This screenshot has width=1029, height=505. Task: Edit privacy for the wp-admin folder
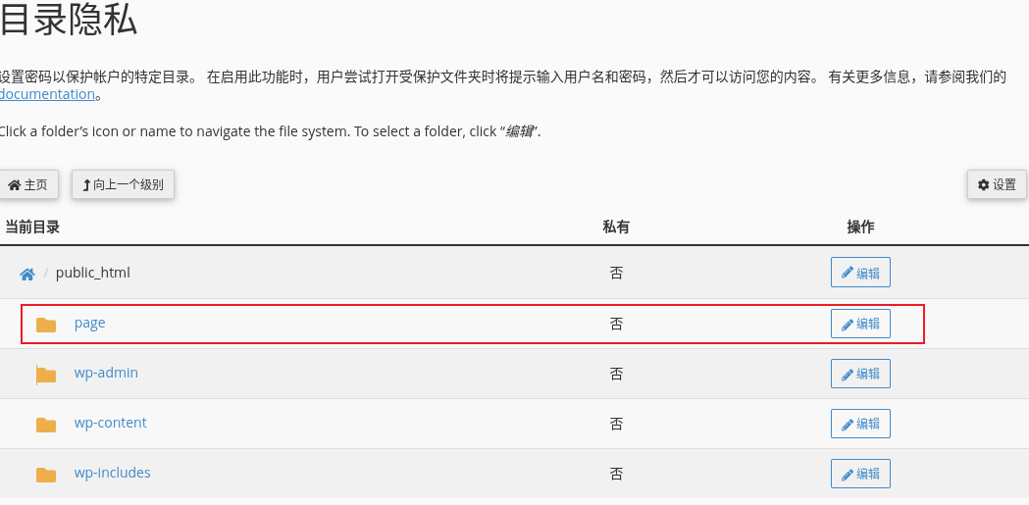(x=860, y=374)
